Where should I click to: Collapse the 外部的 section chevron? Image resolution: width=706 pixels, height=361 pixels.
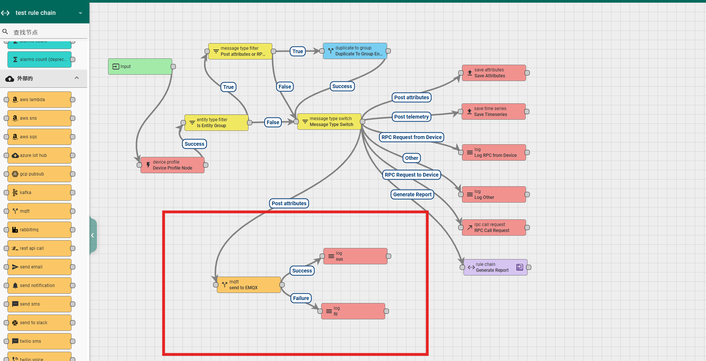click(77, 78)
